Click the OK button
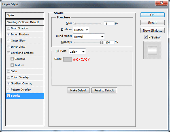Screen dimensions: 170x132 (x=152, y=15)
